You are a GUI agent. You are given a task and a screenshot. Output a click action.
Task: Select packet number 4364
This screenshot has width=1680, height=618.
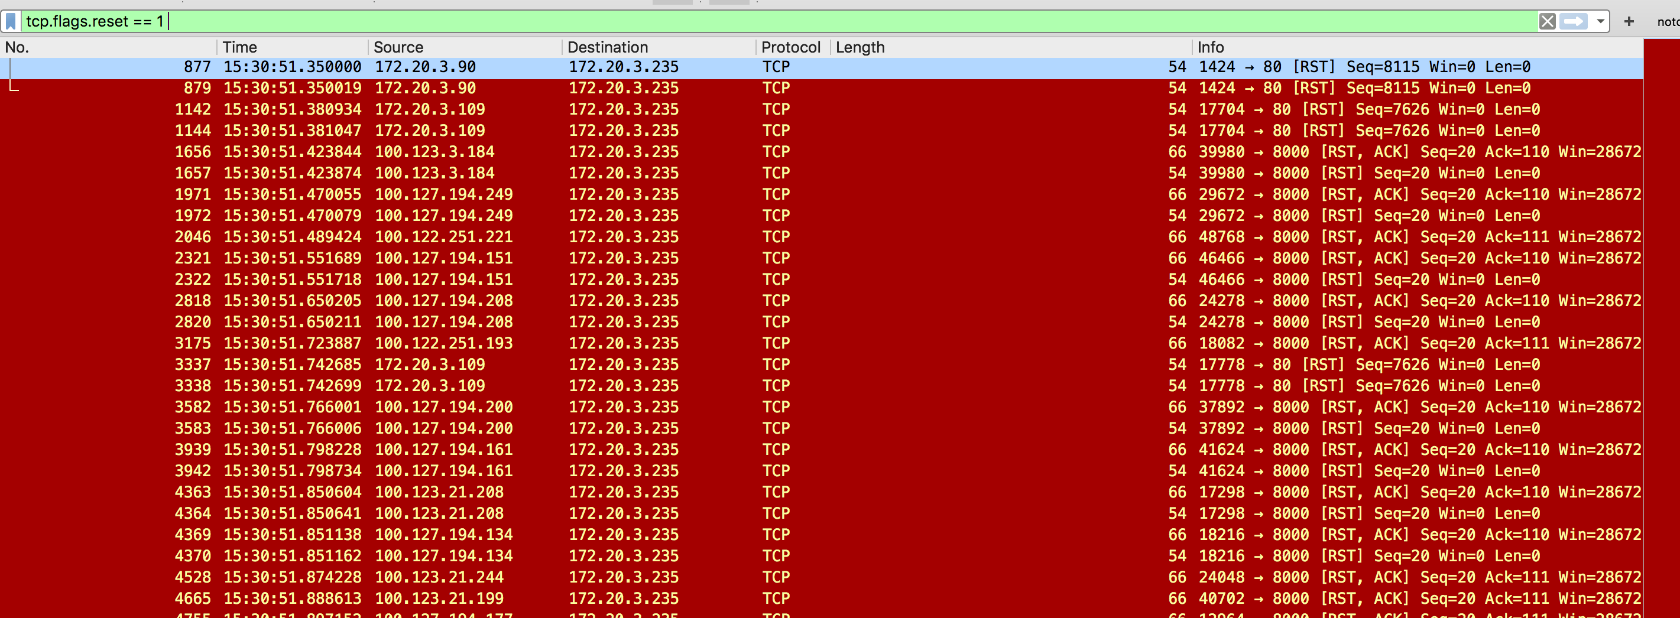822,513
